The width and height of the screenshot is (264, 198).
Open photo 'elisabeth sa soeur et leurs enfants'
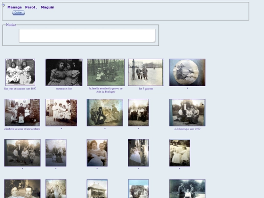22,112
